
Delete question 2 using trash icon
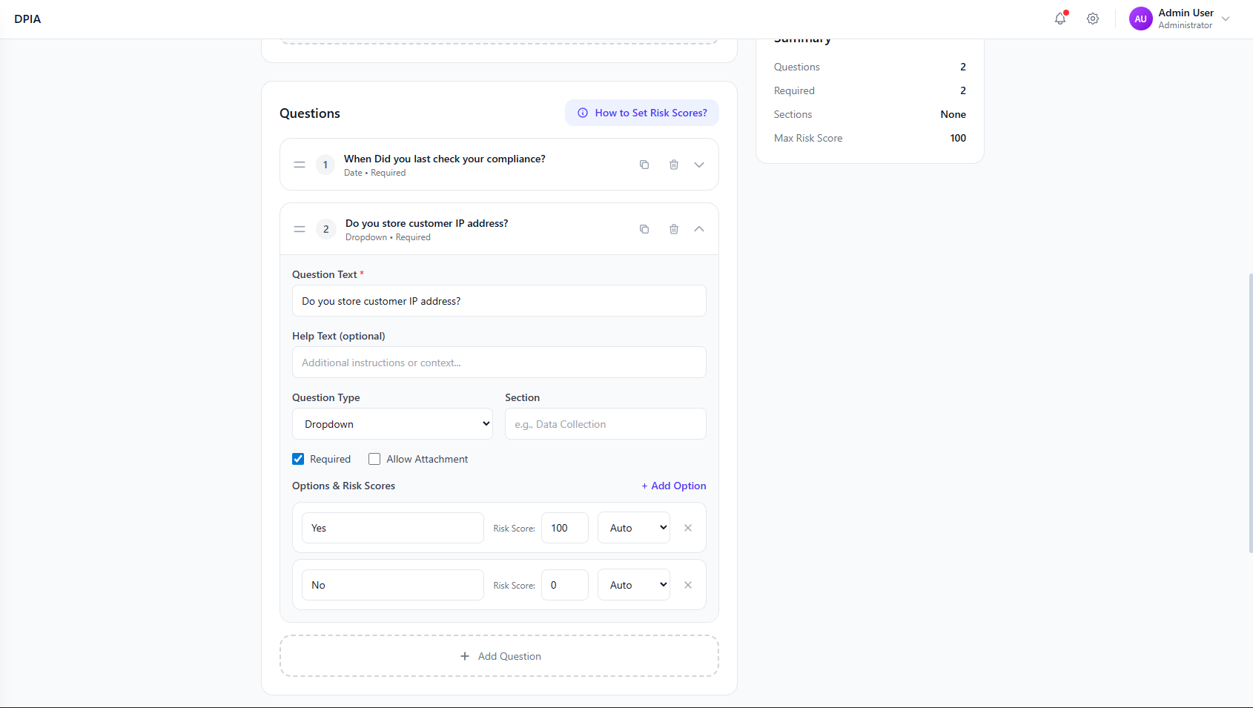tap(674, 229)
